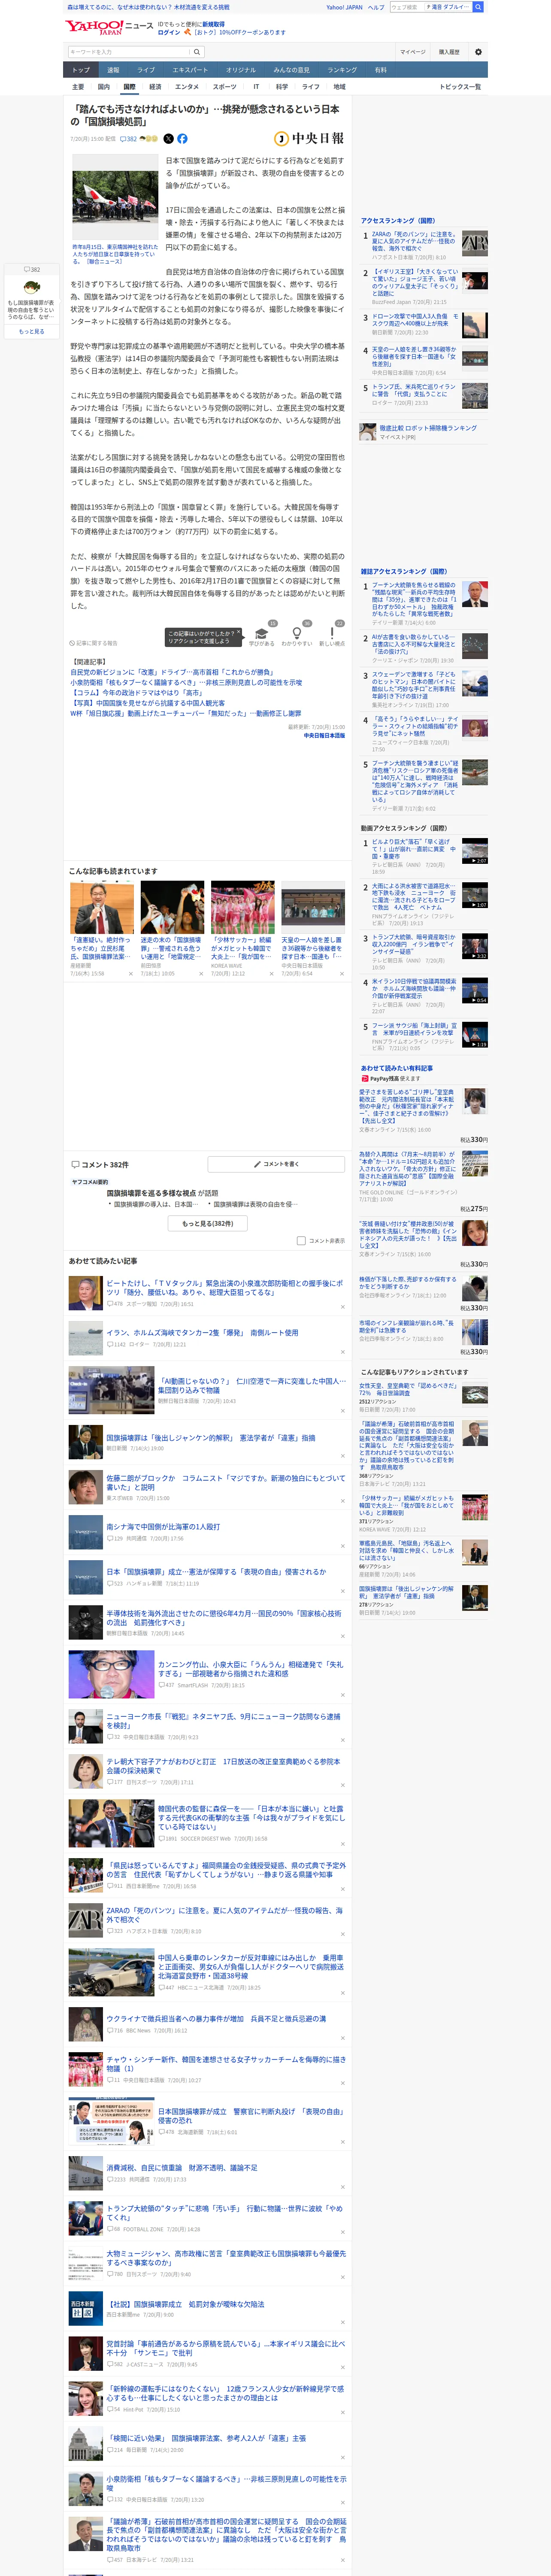Open the スポーツ category

(225, 87)
